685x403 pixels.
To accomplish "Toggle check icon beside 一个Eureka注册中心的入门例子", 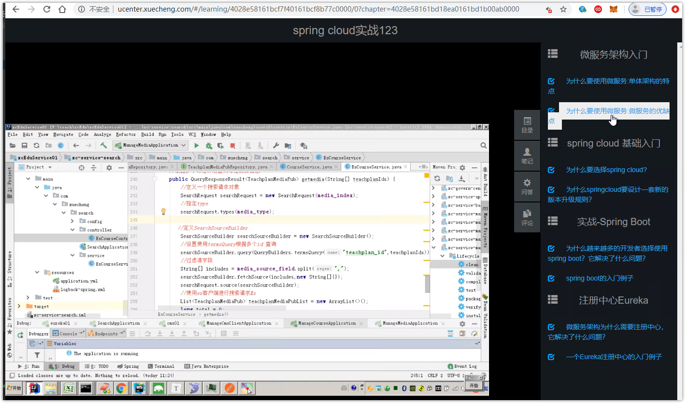I will 551,357.
